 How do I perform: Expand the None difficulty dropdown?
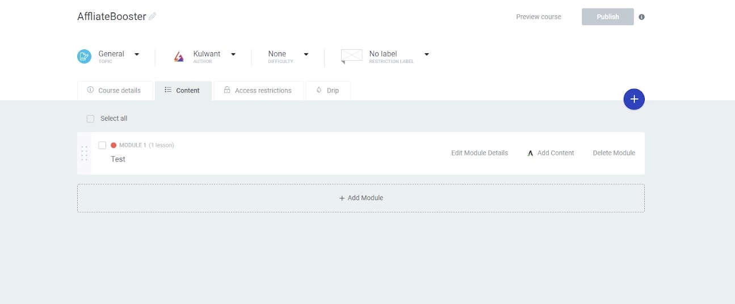[x=306, y=54]
